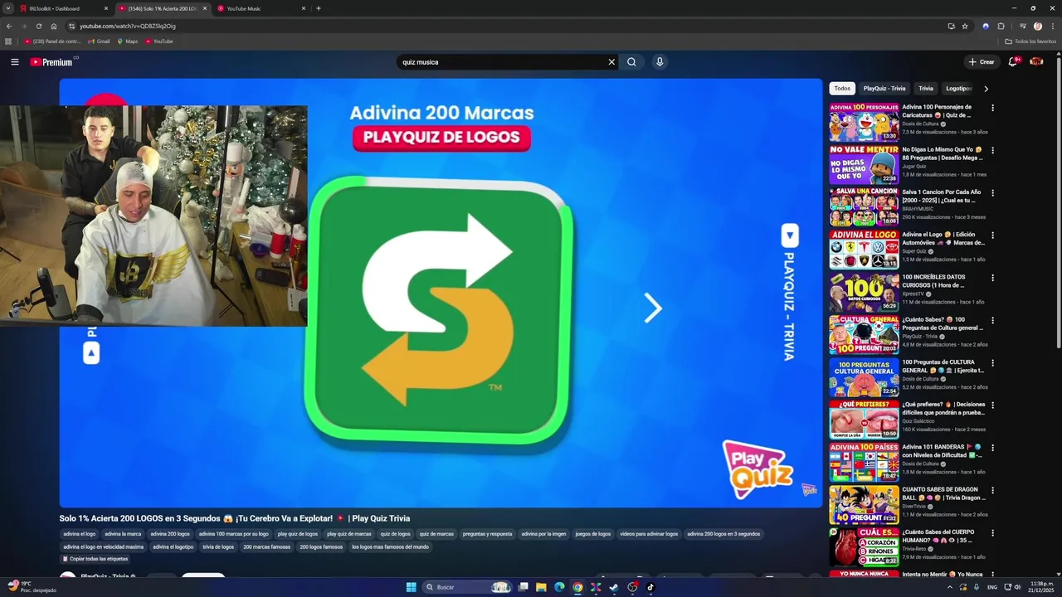
Task: Show hidden system tray icons
Action: tap(950, 587)
